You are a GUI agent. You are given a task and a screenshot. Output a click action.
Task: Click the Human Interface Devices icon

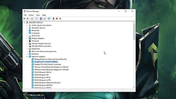(x=30, y=43)
